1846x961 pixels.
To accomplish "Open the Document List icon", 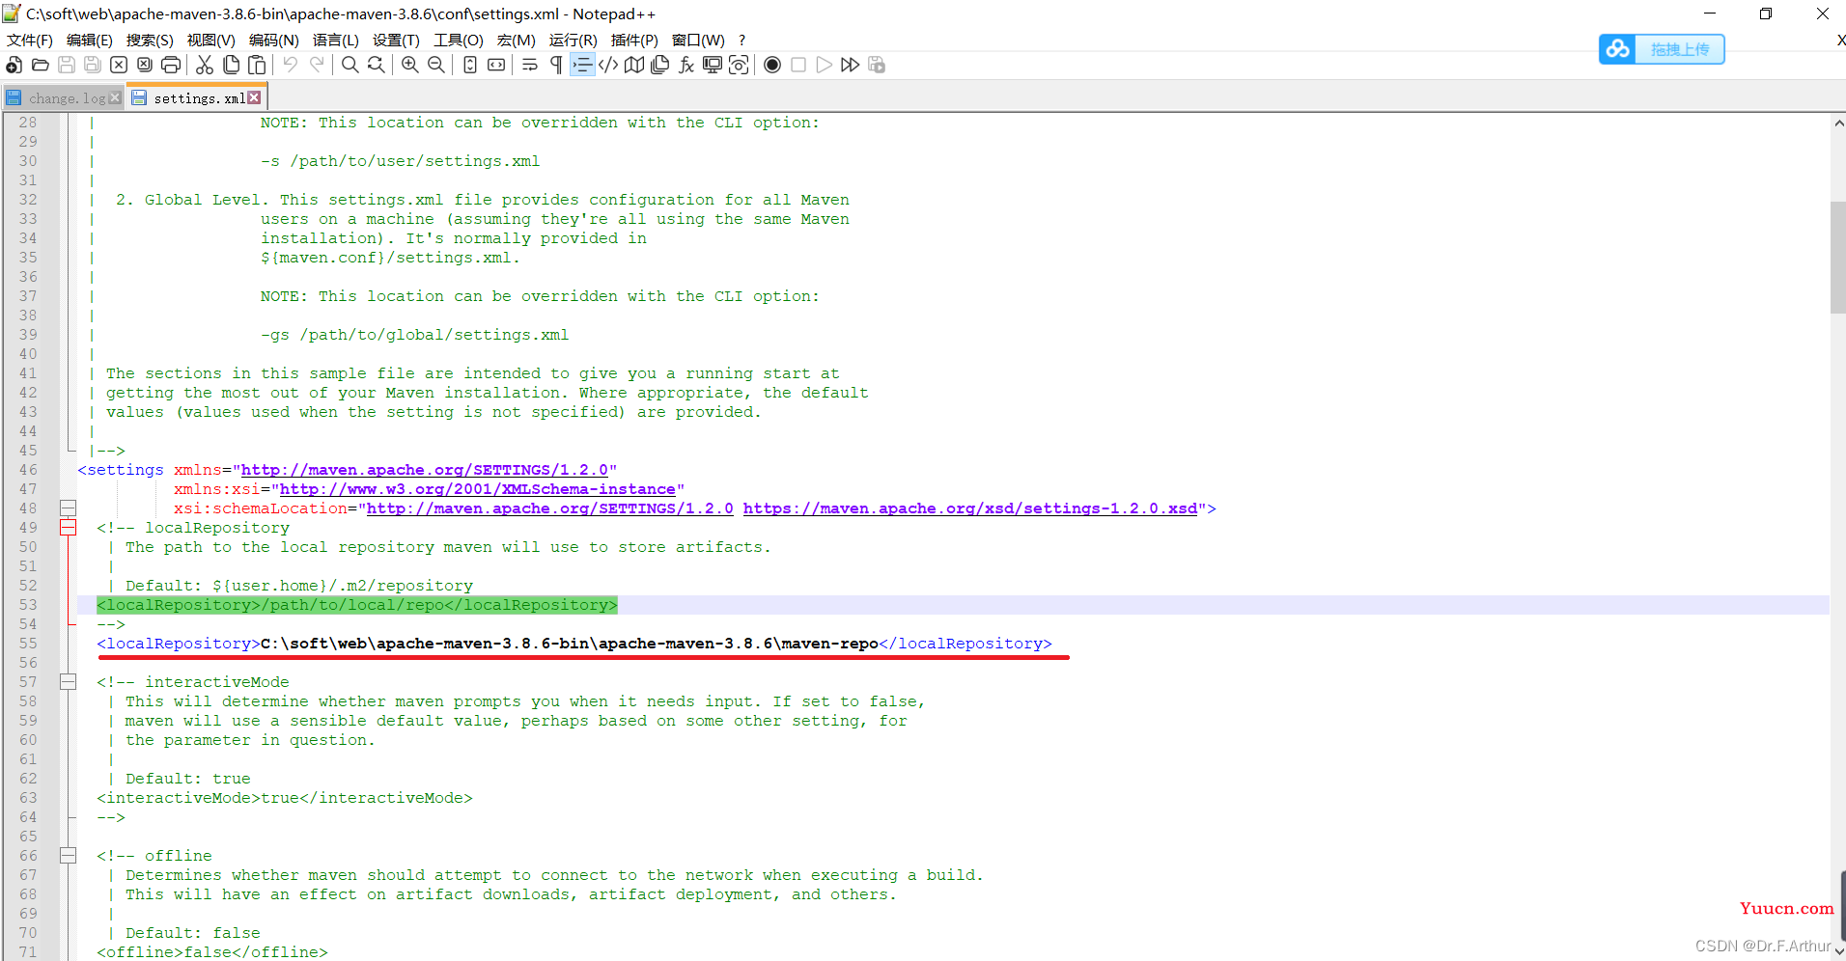I will click(660, 65).
